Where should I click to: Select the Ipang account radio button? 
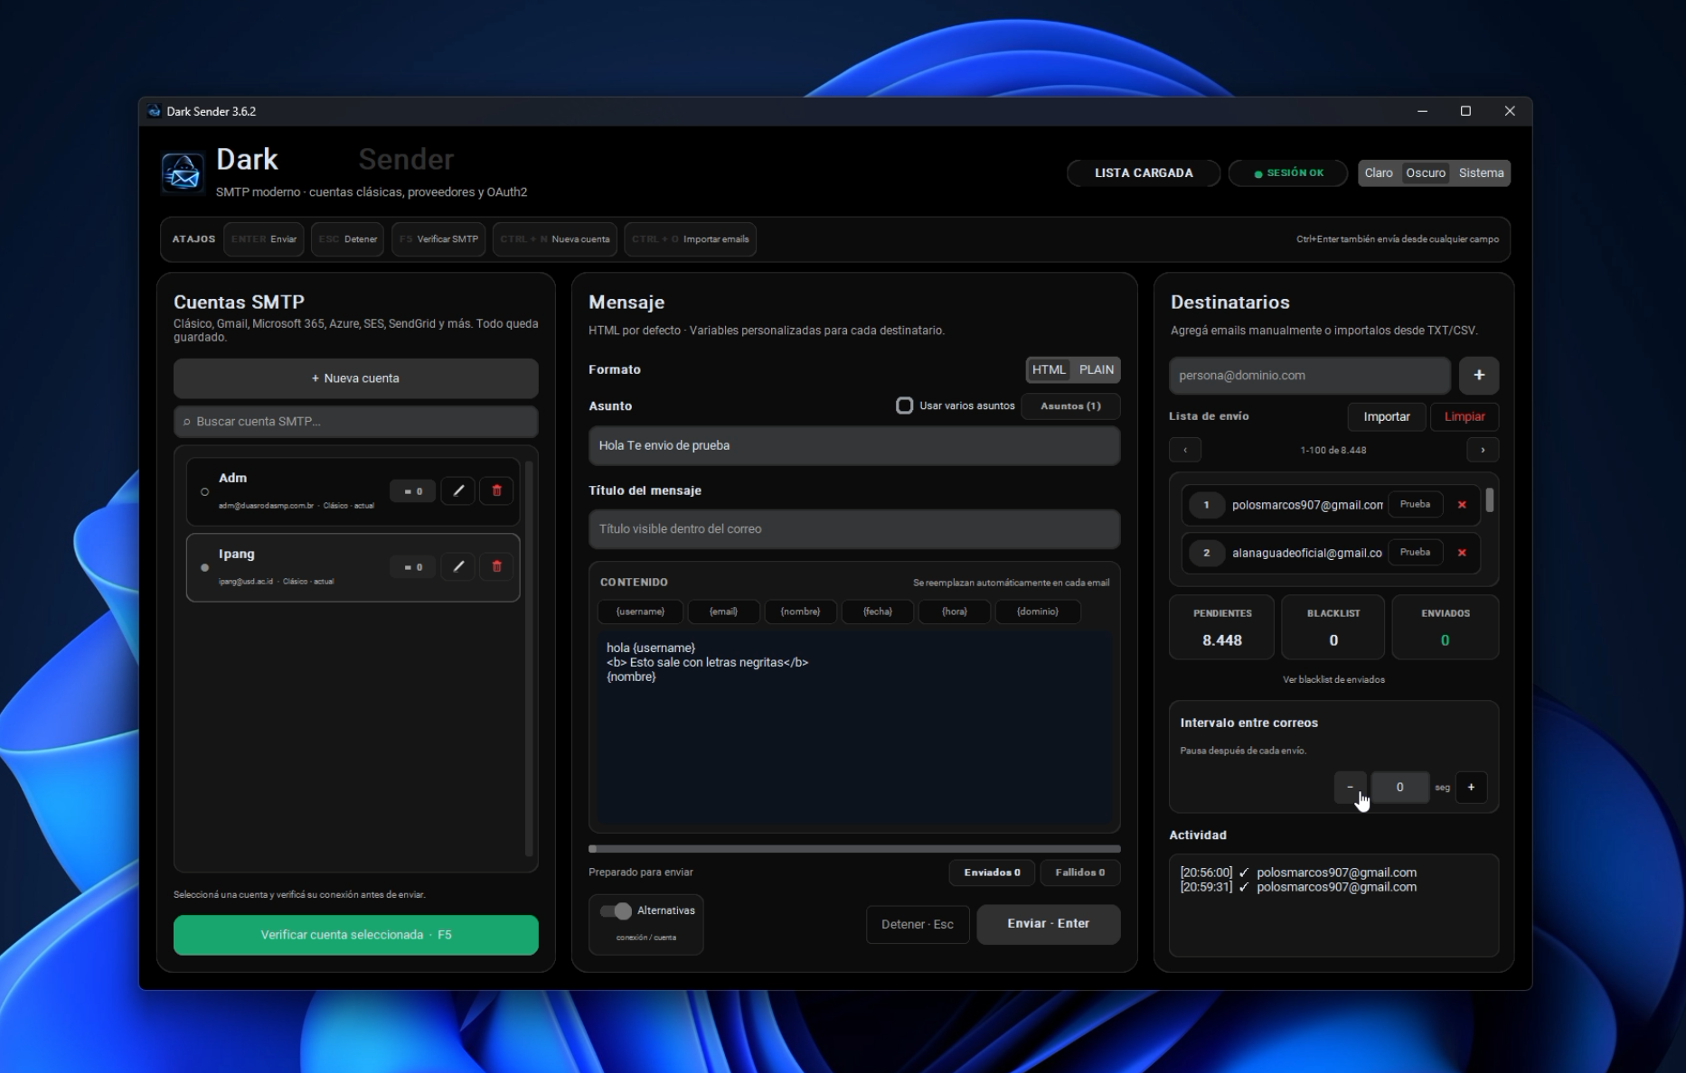tap(205, 568)
